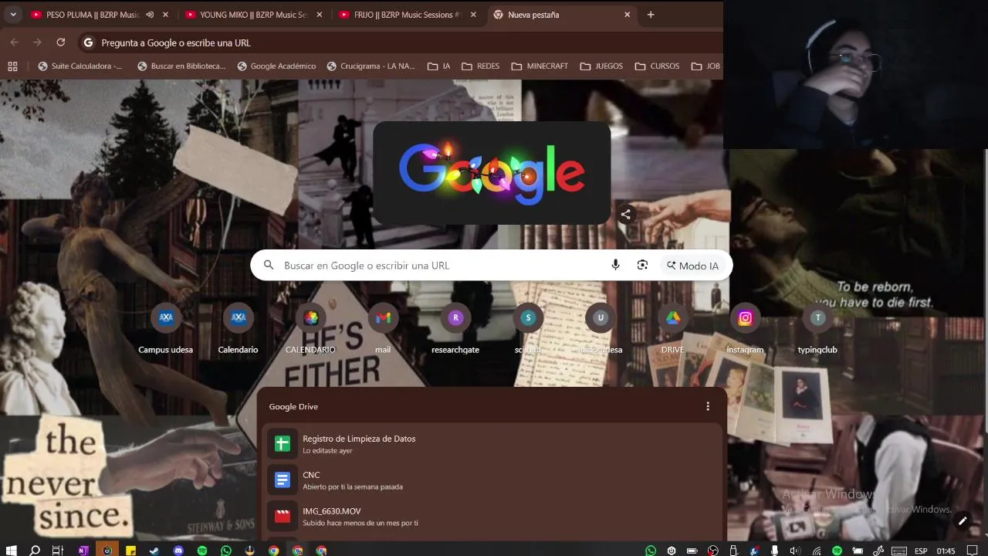Open the touch keyboard tray icon
Image resolution: width=988 pixels, height=556 pixels.
pos(898,551)
